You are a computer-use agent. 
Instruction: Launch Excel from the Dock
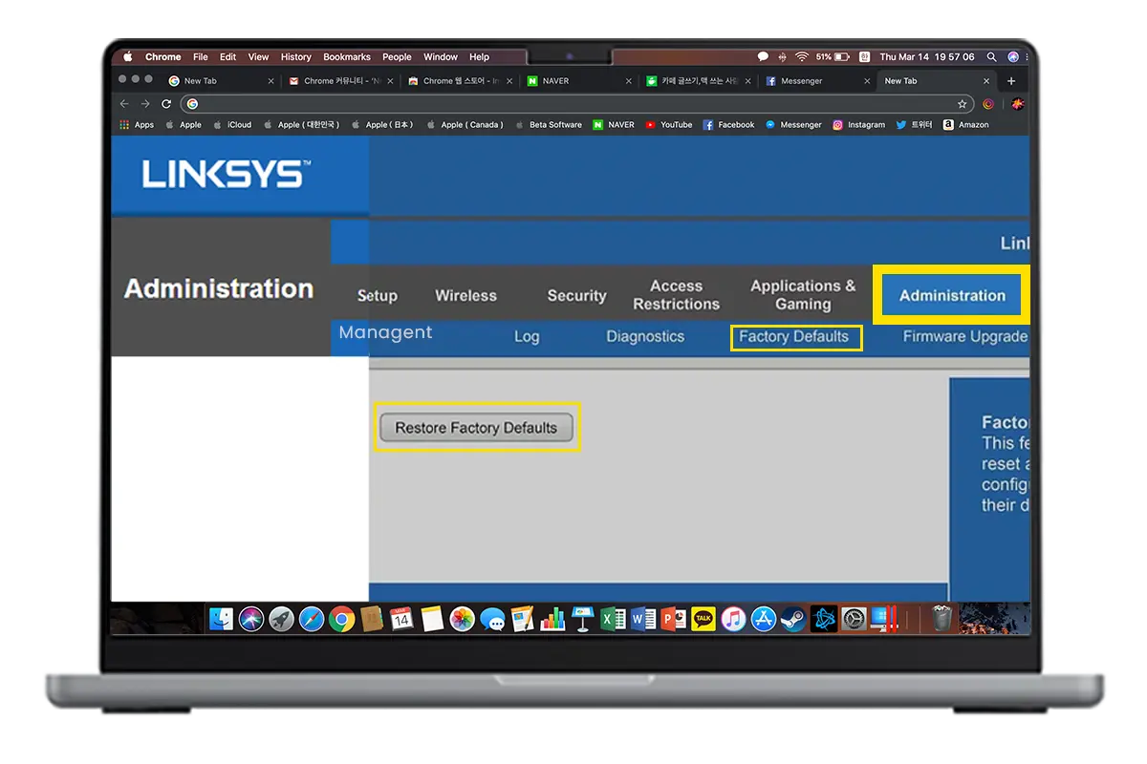[x=611, y=619]
